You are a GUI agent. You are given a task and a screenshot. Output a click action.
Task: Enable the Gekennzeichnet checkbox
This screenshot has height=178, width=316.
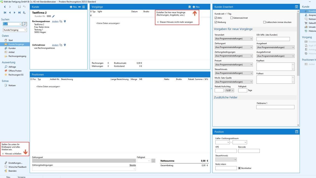[x=231, y=18]
